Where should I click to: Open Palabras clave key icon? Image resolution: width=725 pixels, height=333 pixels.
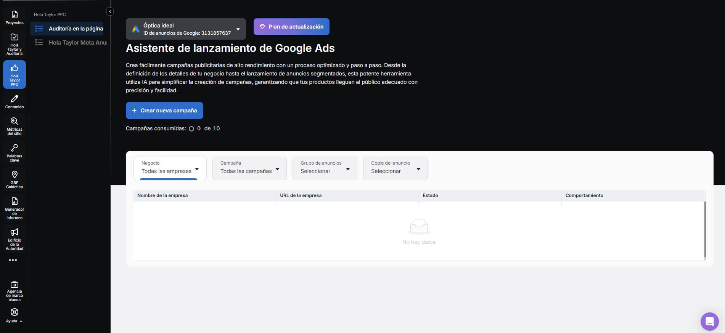[x=14, y=152]
